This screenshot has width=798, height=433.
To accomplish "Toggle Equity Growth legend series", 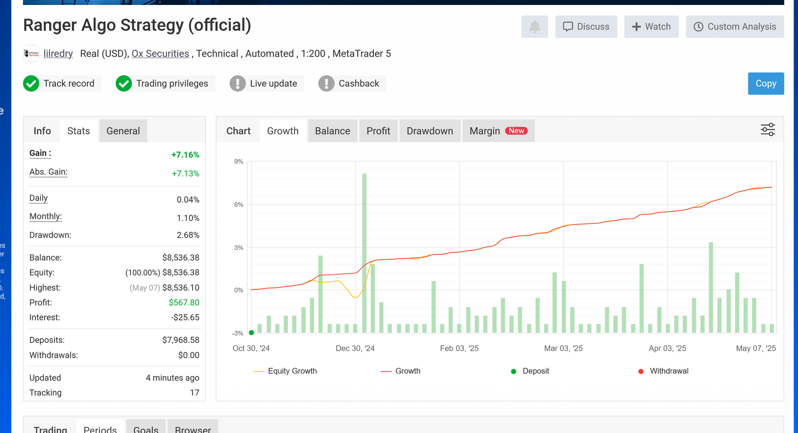I will coord(285,371).
